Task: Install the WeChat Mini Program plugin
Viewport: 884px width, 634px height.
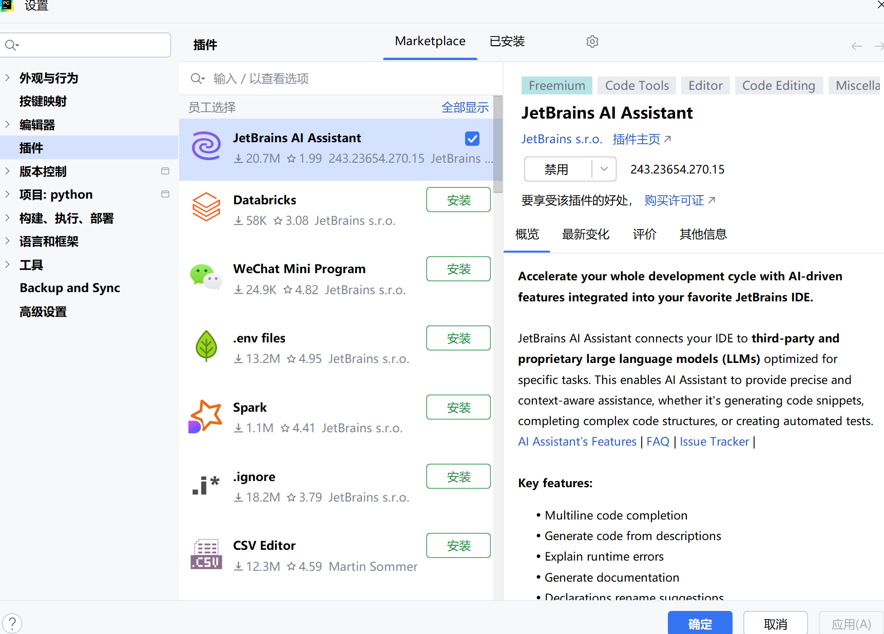Action: tap(458, 268)
